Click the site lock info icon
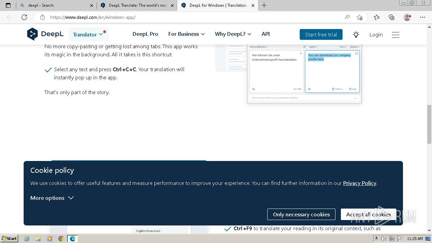This screenshot has height=243, width=432. click(x=43, y=17)
